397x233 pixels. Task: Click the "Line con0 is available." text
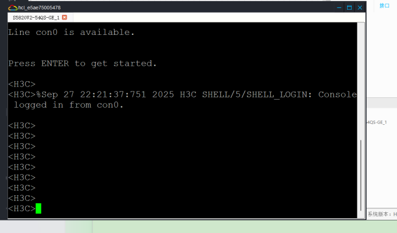(x=71, y=33)
